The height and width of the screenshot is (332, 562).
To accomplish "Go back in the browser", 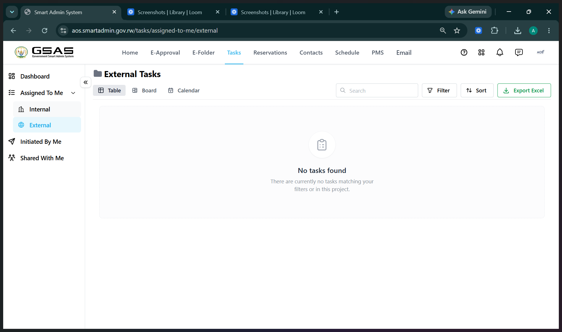I will 13,31.
